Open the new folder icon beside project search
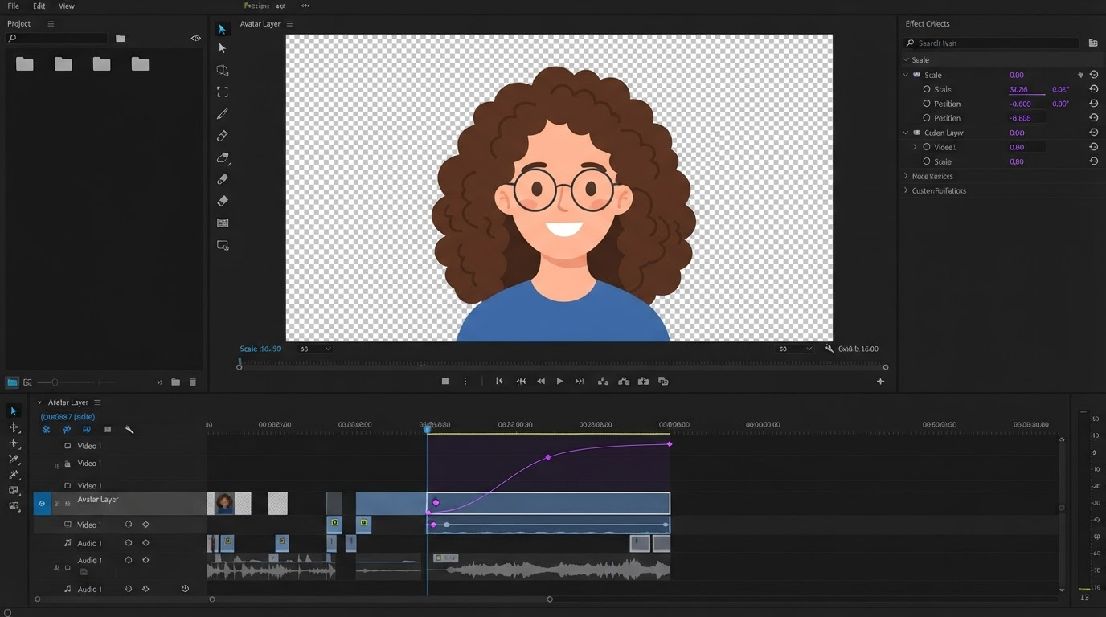The width and height of the screenshot is (1106, 617). pos(120,38)
